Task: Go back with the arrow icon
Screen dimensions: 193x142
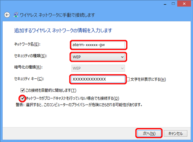Action: [x=7, y=15]
